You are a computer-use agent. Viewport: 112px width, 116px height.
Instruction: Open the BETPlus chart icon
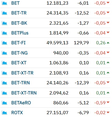pyautogui.click(x=4, y=33)
